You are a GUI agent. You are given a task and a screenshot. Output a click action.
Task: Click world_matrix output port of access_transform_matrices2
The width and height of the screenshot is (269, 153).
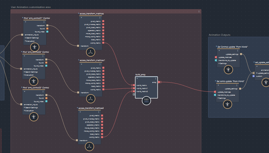[102, 137]
